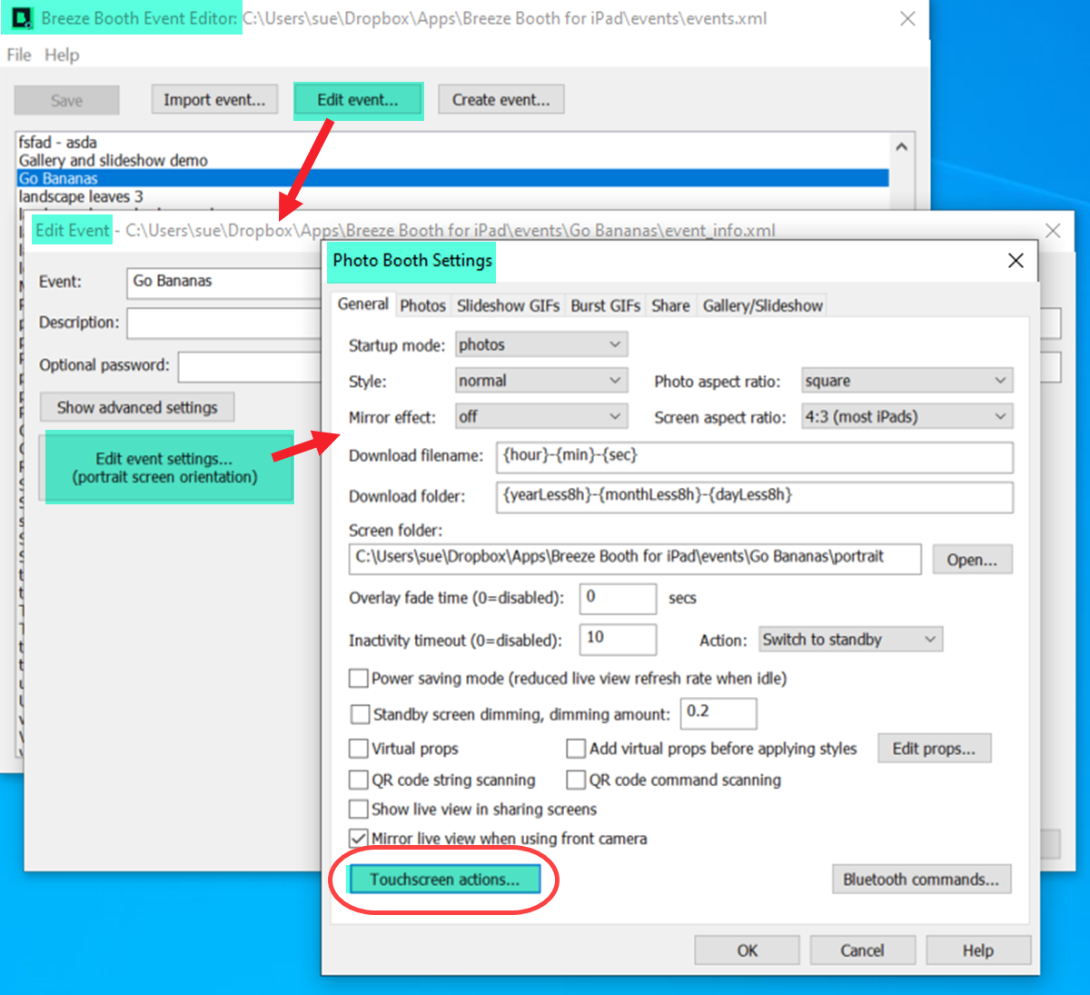The width and height of the screenshot is (1090, 995).
Task: Click Cancel in Photo Booth Settings
Action: tap(862, 950)
